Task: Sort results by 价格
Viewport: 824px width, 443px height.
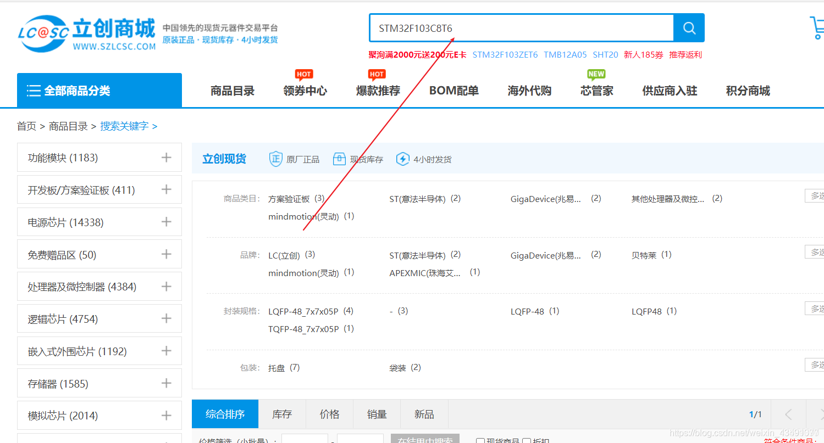Action: point(330,414)
